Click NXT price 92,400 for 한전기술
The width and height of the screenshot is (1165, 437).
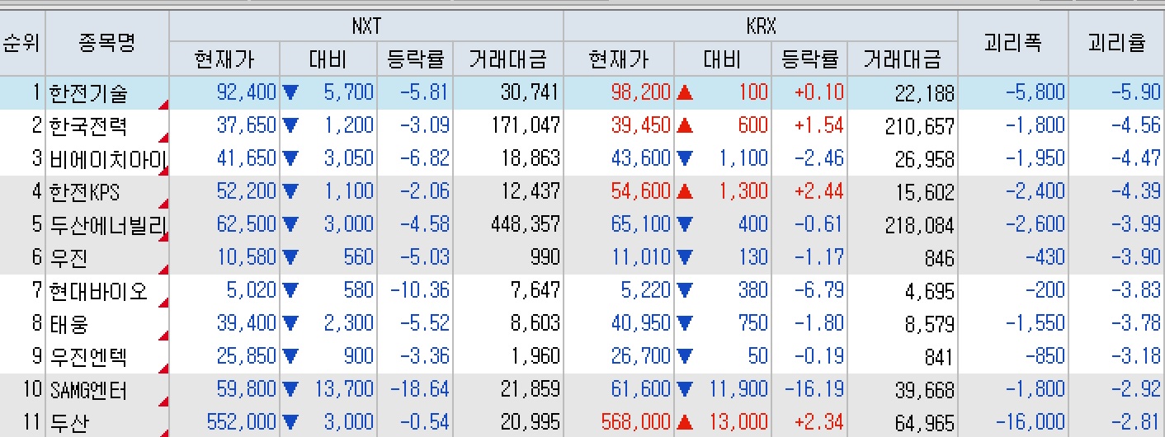point(247,92)
